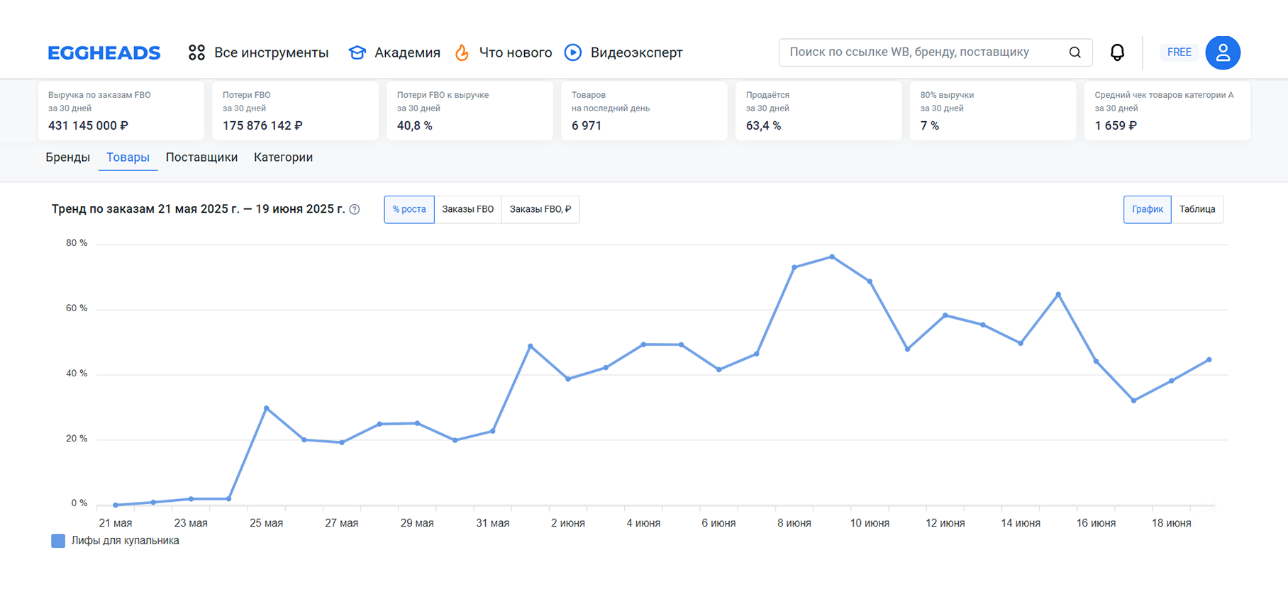The height and width of the screenshot is (594, 1288).
Task: Click the 80 % axis label
Action: 77,243
